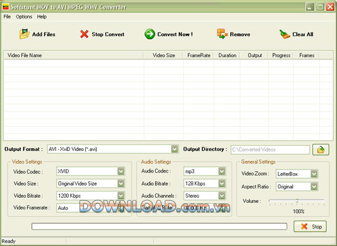Screen dimensions: 337x246
Task: Click the Video File Name column header
Action: tap(74, 55)
